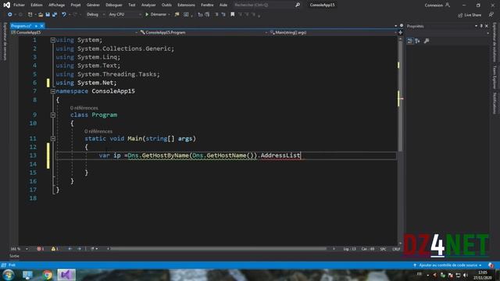Open the Outils menu
Viewport: 500px width, 281px height.
point(166,5)
